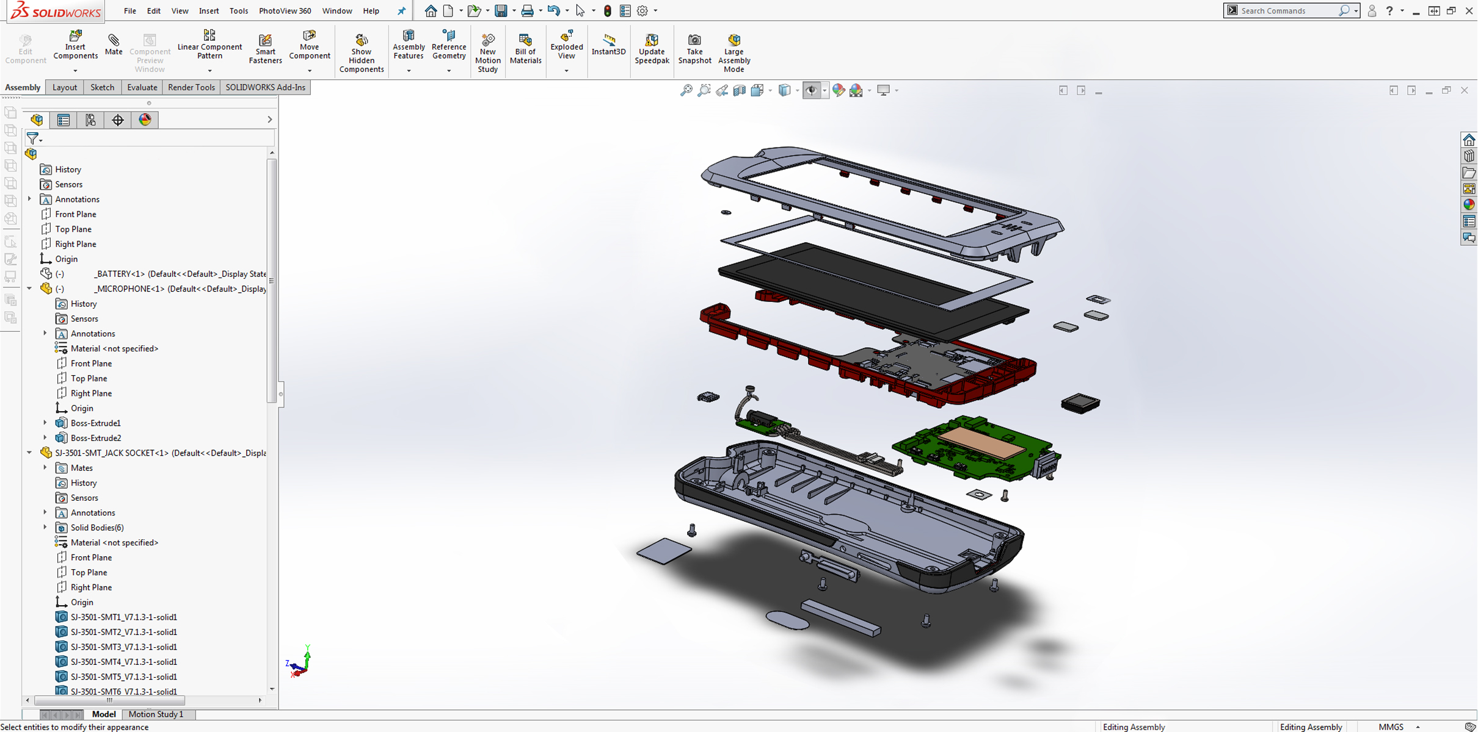Click Zoom to Fit icon

click(x=686, y=90)
